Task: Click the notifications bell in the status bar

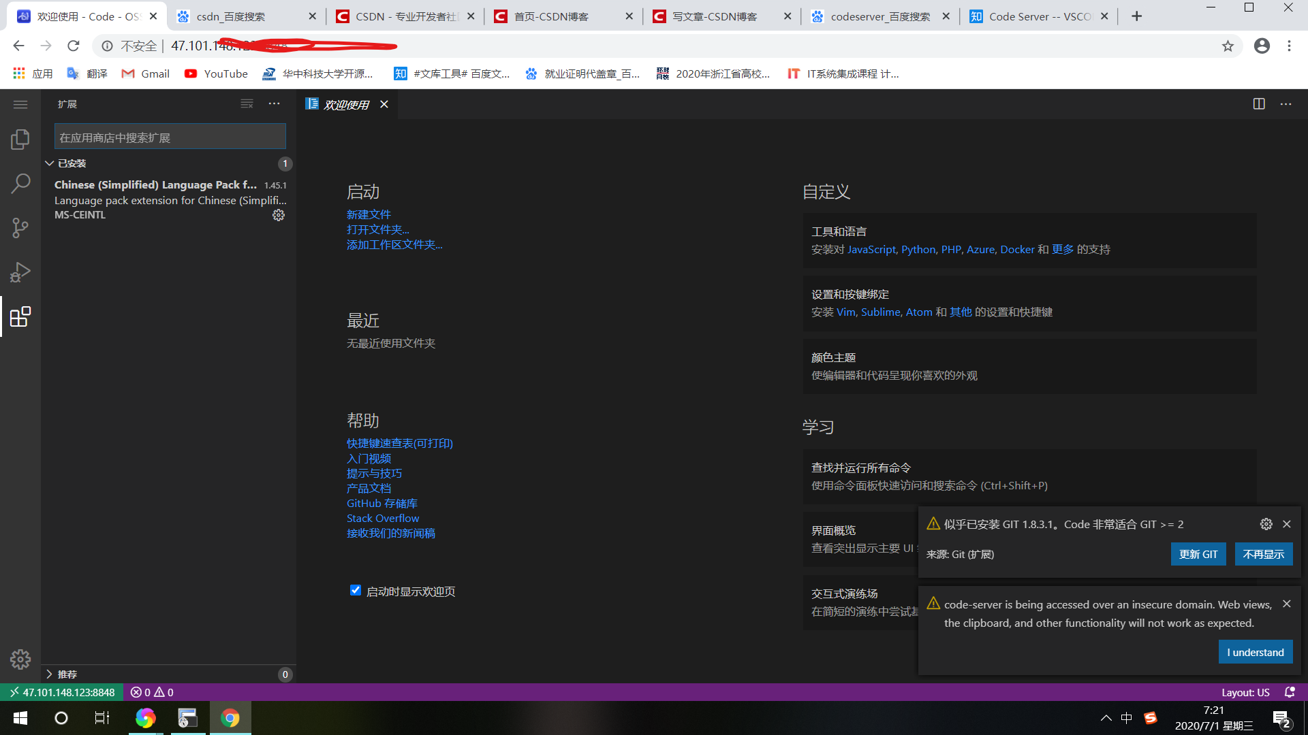Action: [1290, 692]
